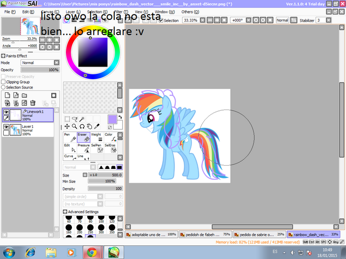This screenshot has width=346, height=259.
Task: Hide Layer1 using its eye icon
Action: (x=6, y=127)
